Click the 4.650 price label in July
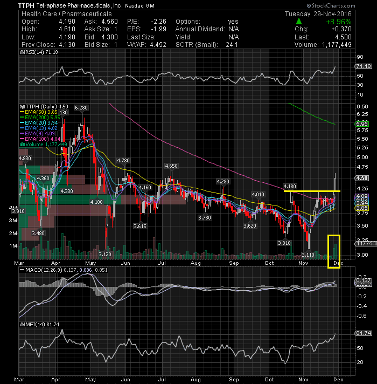 [x=171, y=166]
